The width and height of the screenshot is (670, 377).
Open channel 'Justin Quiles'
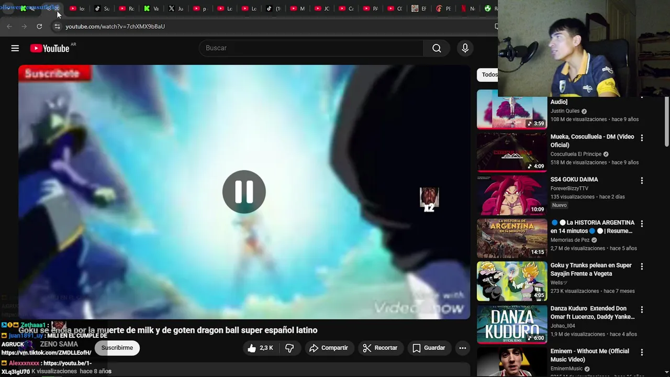[565, 111]
